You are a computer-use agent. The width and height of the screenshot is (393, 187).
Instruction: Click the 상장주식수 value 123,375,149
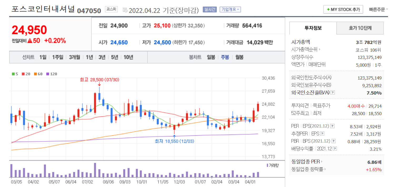point(370,57)
